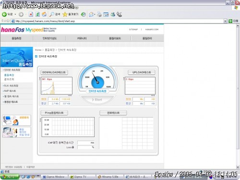The image size is (240, 180).
Task: Open the 이용약관 footer link
Action: [x=30, y=167]
